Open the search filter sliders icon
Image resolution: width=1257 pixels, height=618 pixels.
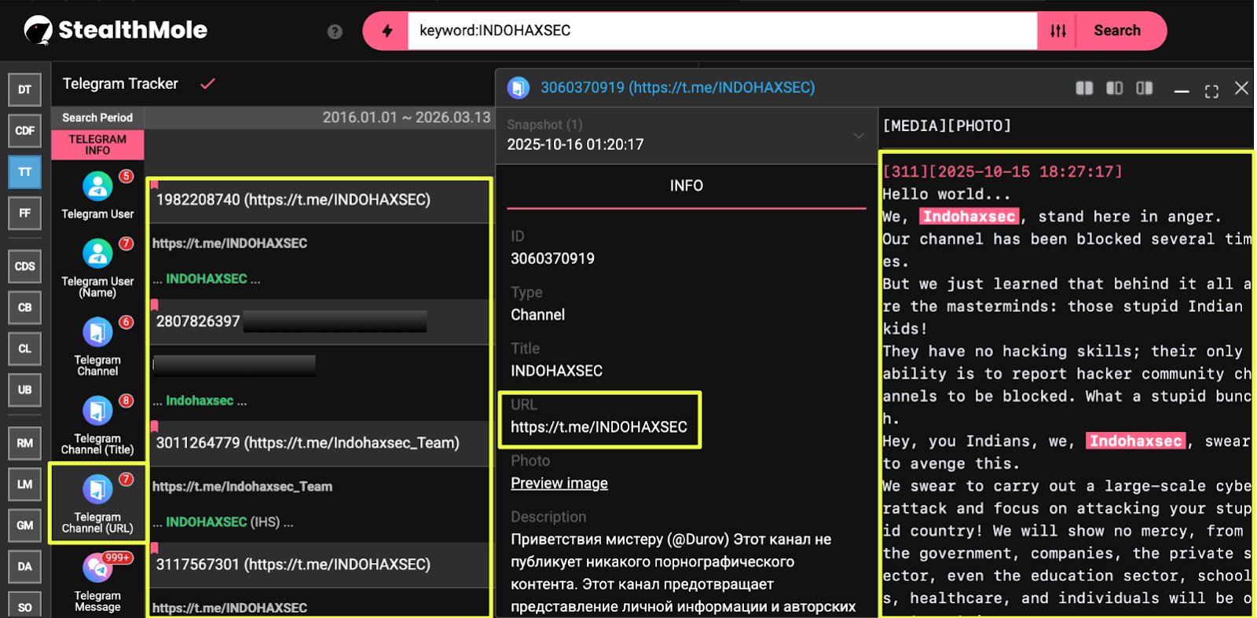(x=1058, y=31)
